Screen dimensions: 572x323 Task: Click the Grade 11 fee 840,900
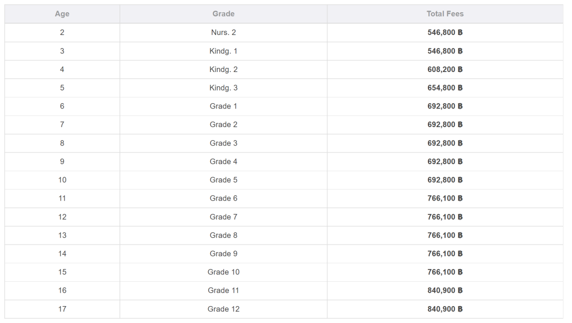(445, 290)
